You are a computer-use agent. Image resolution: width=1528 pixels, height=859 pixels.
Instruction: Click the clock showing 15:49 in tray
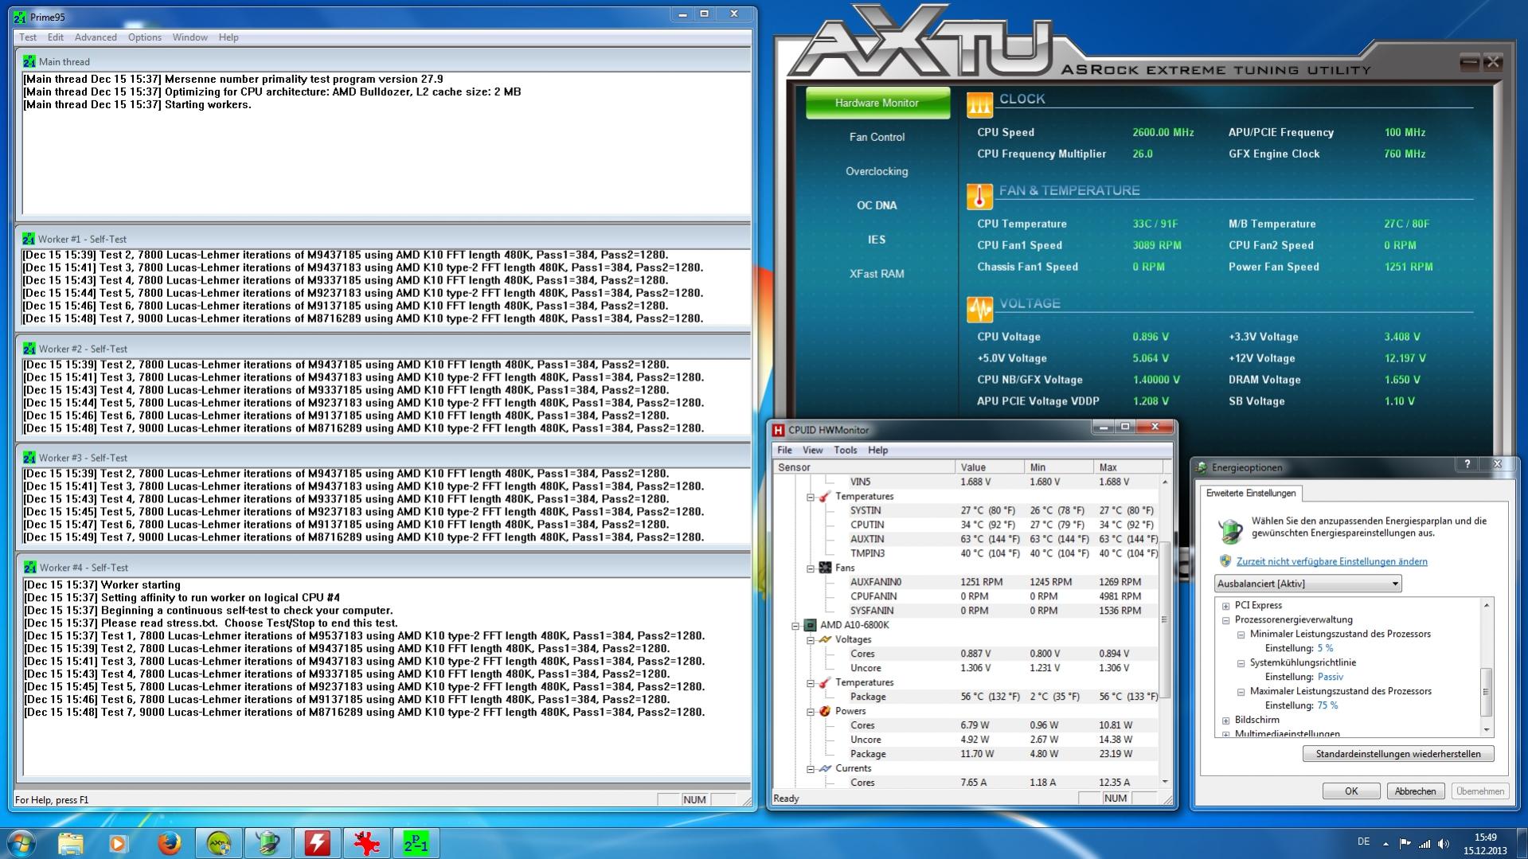point(1485,838)
